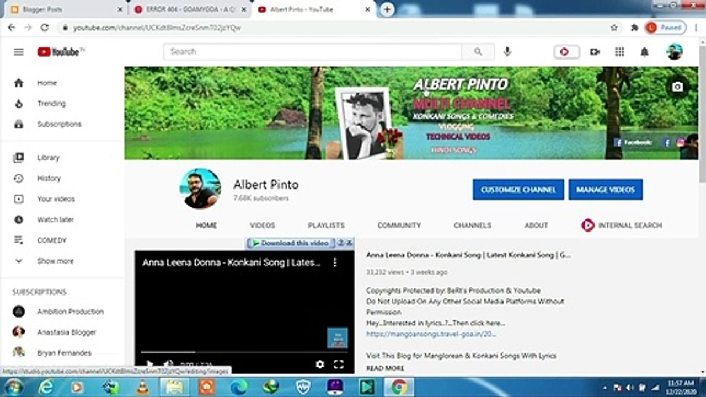706x397 pixels.
Task: Open the Anna Leena Donna video title link
Action: click(468, 255)
